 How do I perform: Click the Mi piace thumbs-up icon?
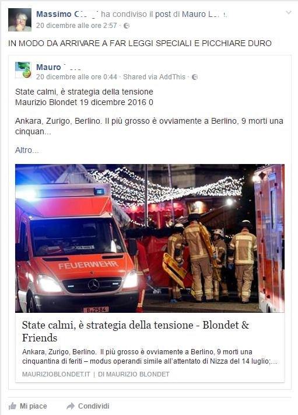(12, 406)
